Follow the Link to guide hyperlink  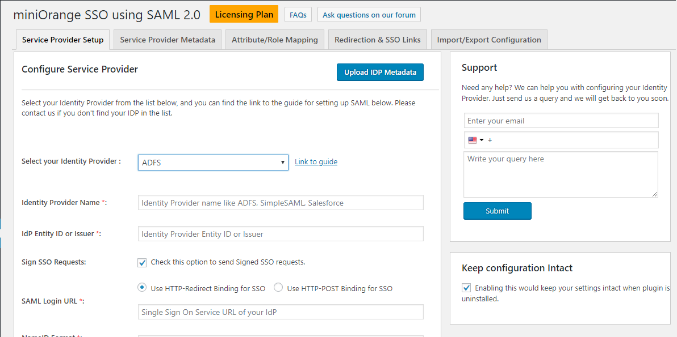coord(316,162)
